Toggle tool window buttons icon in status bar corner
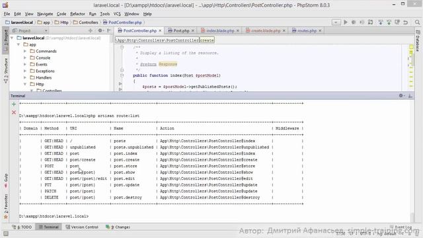The width and height of the screenshot is (423, 238). point(6,234)
